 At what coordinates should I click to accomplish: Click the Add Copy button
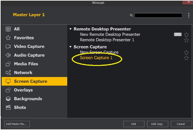[x=158, y=124]
